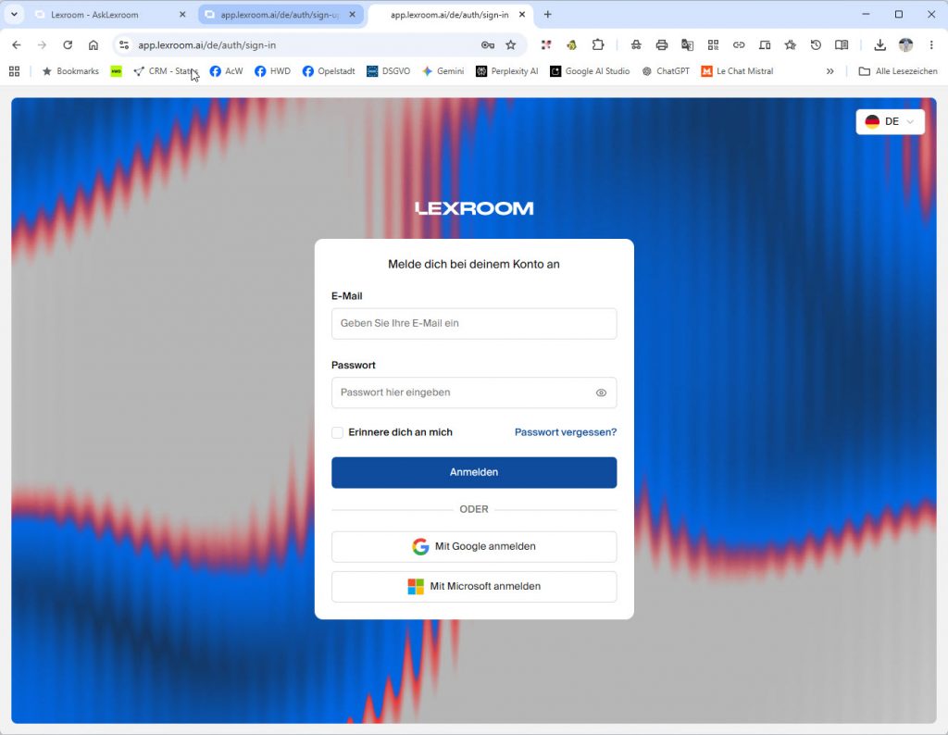Check the 'Erinnere dich an mich' checkbox
The height and width of the screenshot is (735, 948).
337,432
